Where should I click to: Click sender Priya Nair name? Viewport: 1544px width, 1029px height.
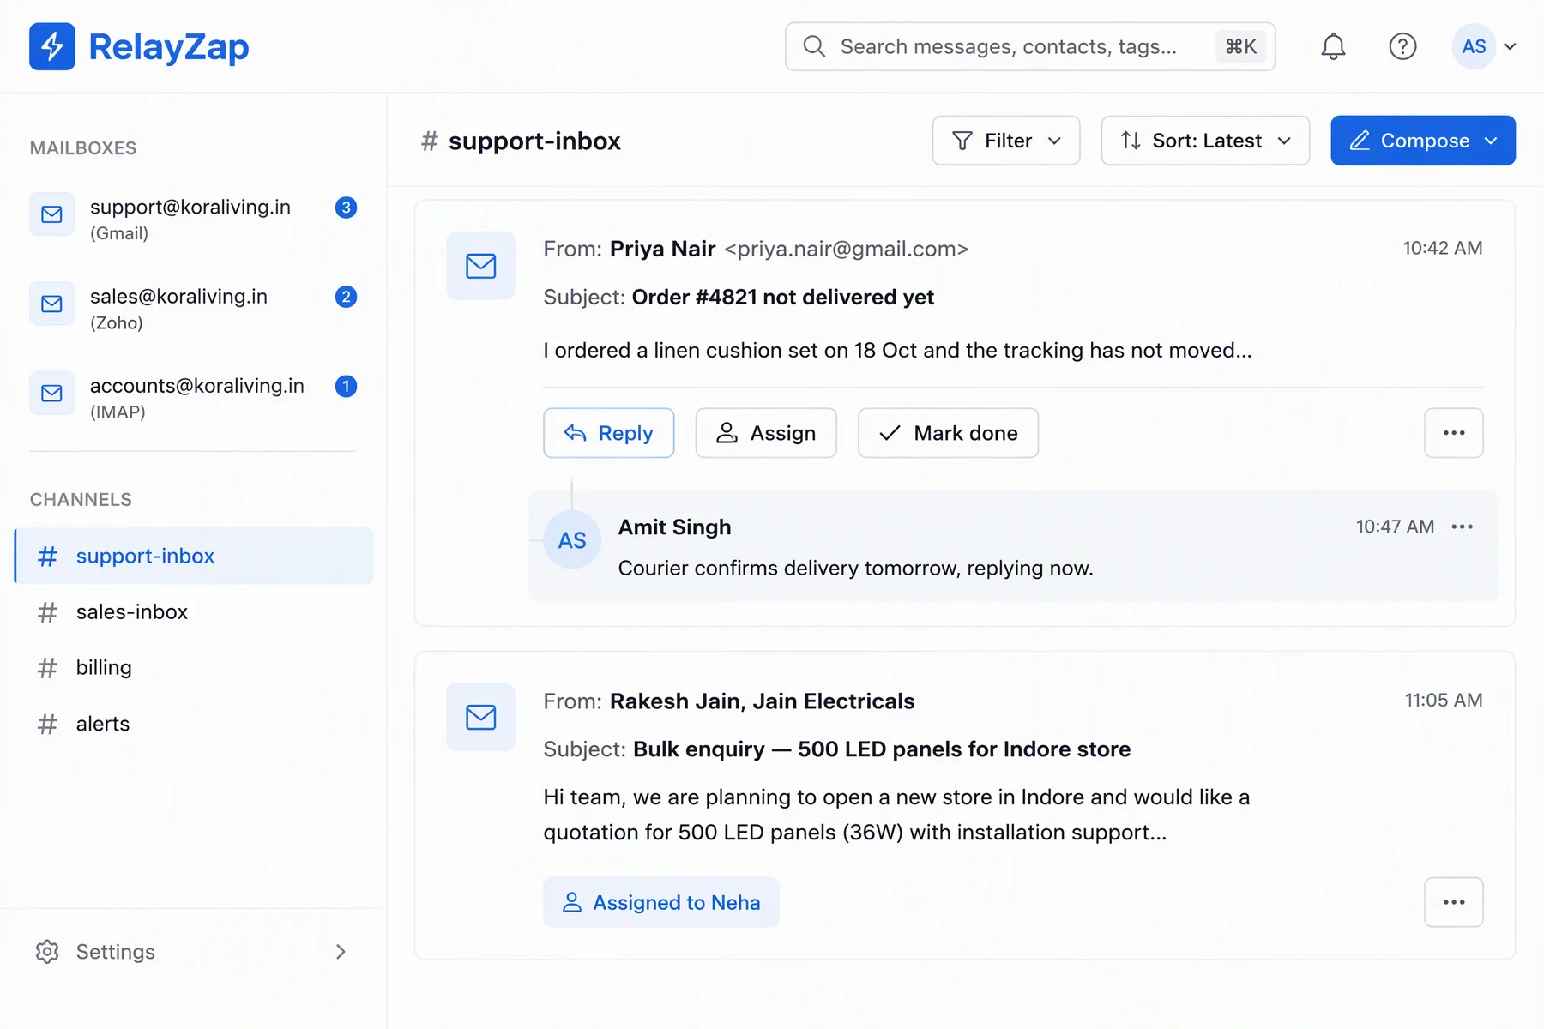[x=663, y=249]
